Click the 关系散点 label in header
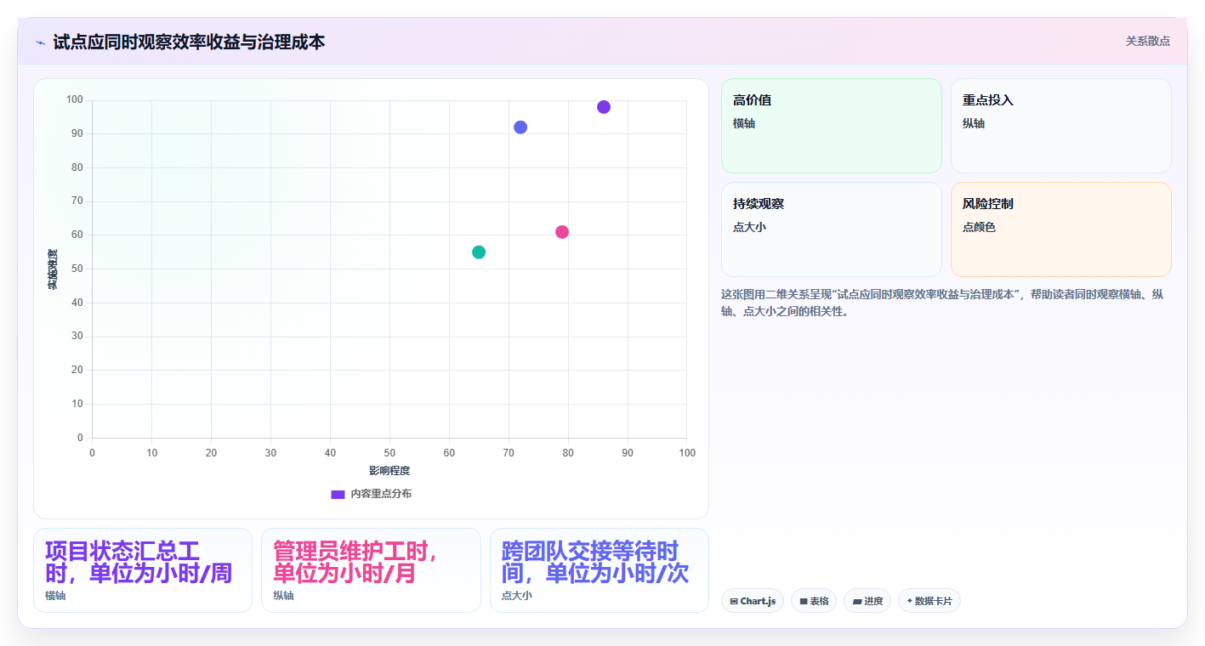Screen dimensions: 1205x646 (1148, 41)
